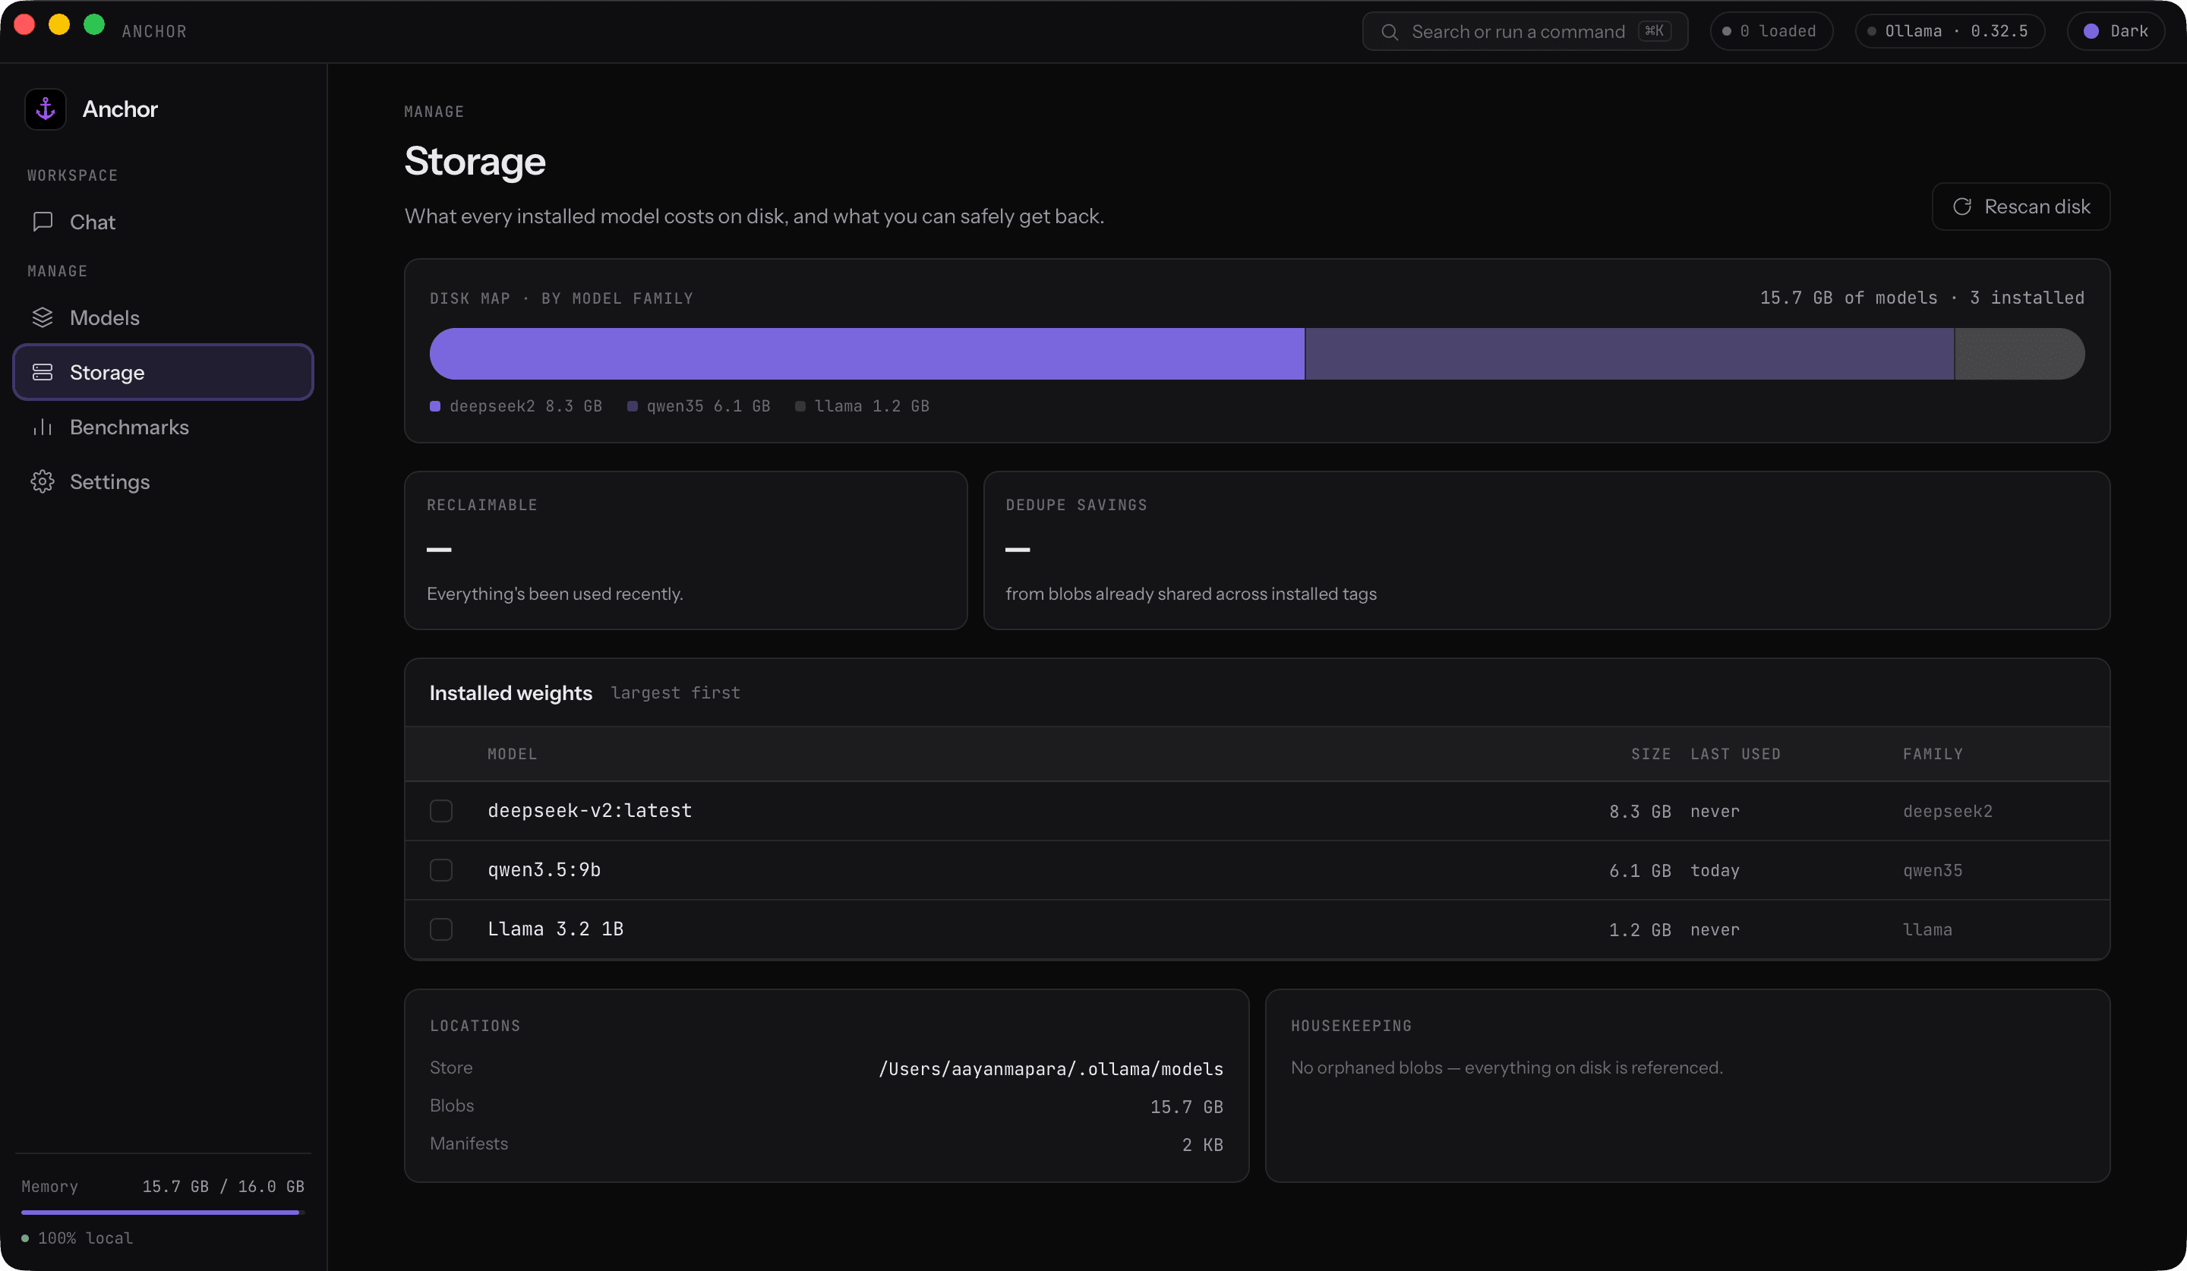This screenshot has width=2187, height=1271.
Task: Click the deepseek-v2:latest model name
Action: point(589,810)
